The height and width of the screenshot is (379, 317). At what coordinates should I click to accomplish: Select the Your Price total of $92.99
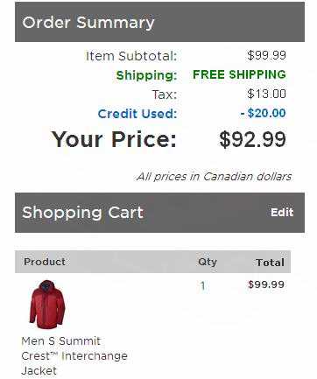tap(252, 139)
